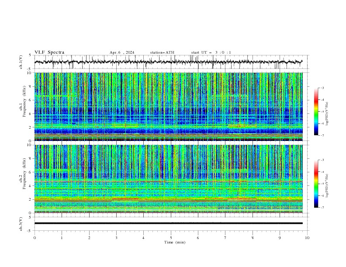
Task: Click the ch.1 voltage waveform trace panel
Action: tap(171, 62)
